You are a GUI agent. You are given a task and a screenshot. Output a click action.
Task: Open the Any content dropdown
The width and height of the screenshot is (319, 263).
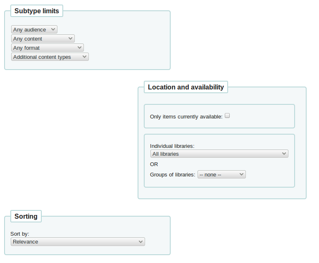point(43,39)
